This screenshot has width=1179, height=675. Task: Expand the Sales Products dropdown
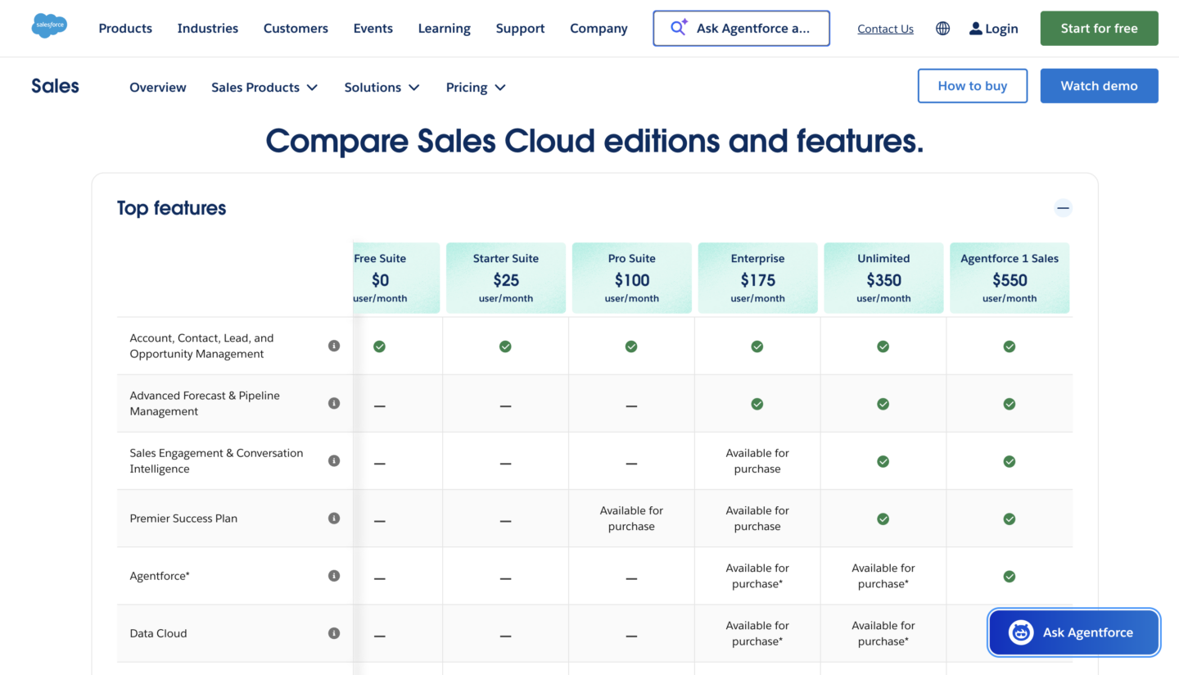tap(264, 88)
